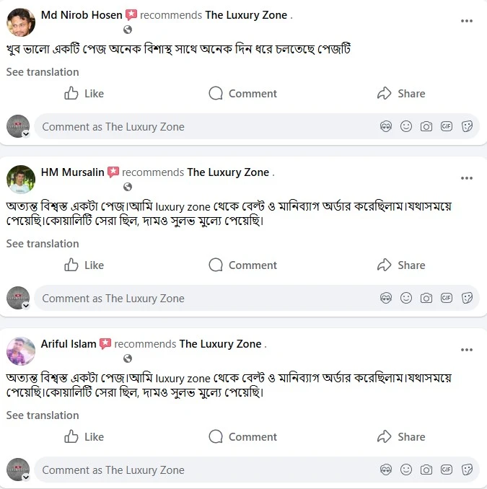
Task: Click the GIF icon in HM Mursalin's comment box
Action: 447,298
